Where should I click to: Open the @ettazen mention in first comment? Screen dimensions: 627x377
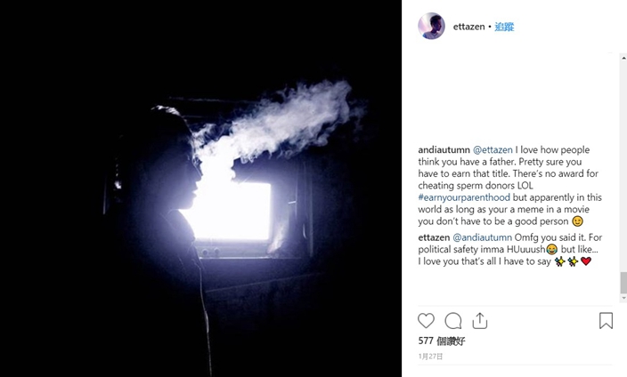coord(493,149)
